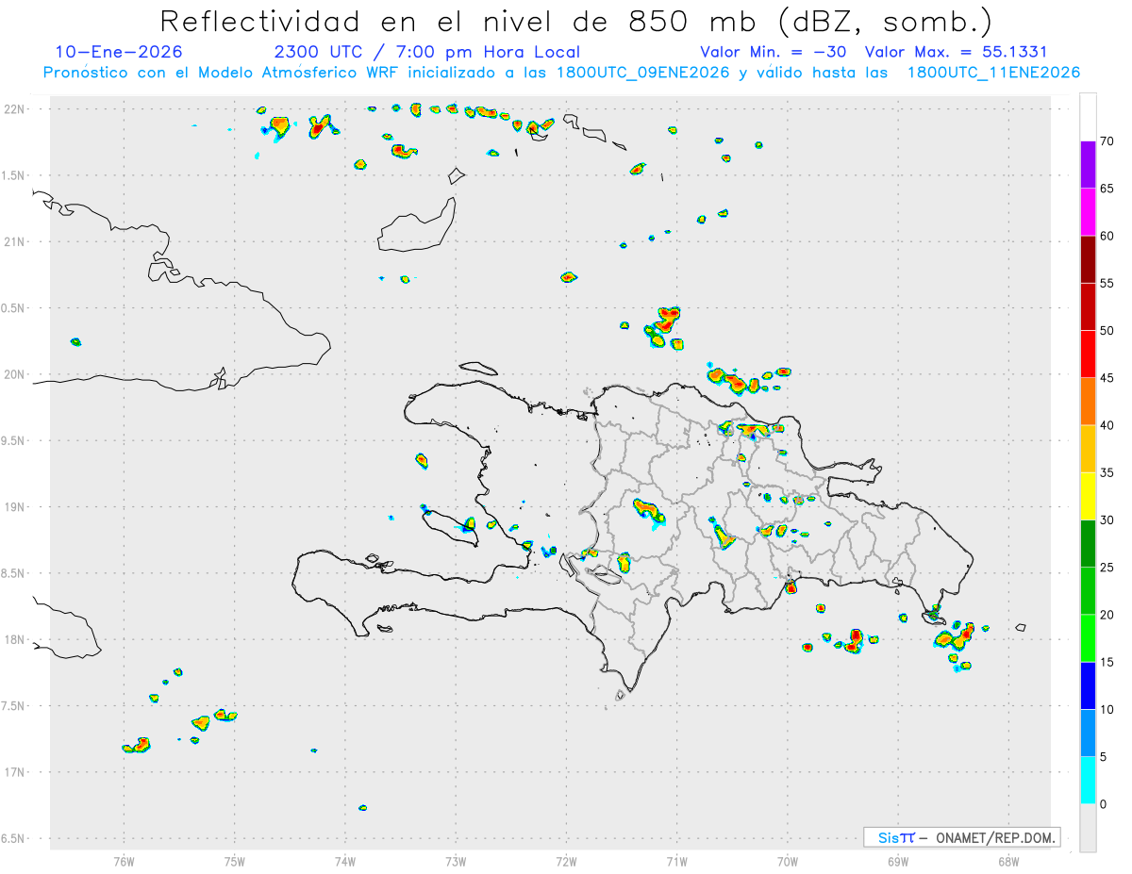
Task: Click the colorbar tick label "10"
Action: pos(1107,710)
